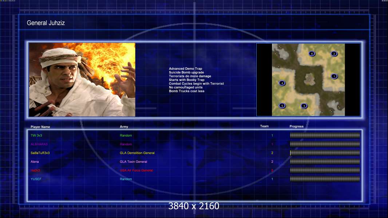Select player name YUSEF

pos(36,179)
